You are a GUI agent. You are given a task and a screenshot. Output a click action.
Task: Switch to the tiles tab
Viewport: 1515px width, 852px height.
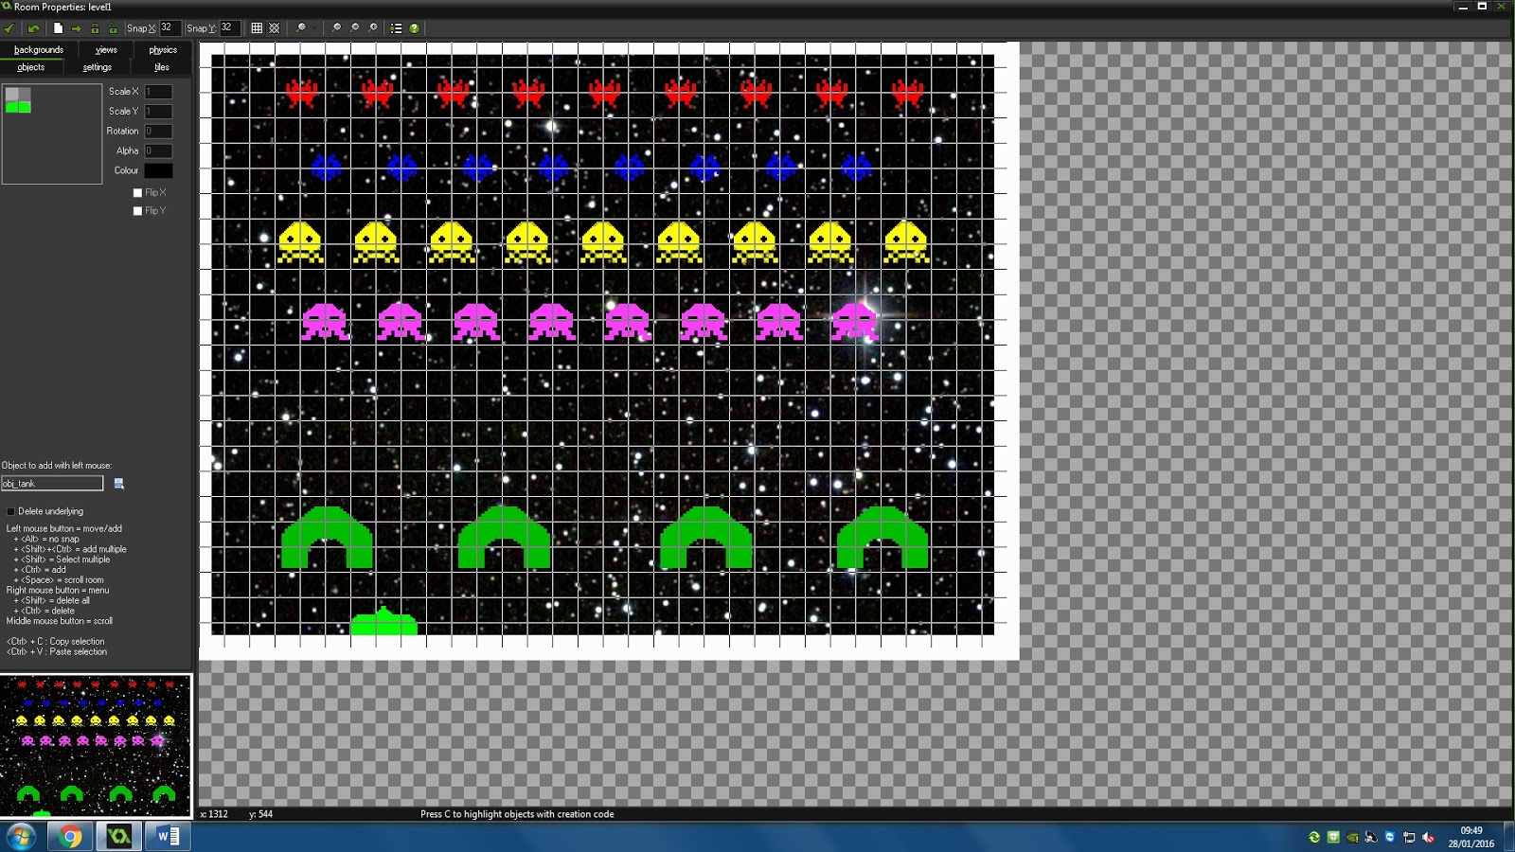point(160,67)
